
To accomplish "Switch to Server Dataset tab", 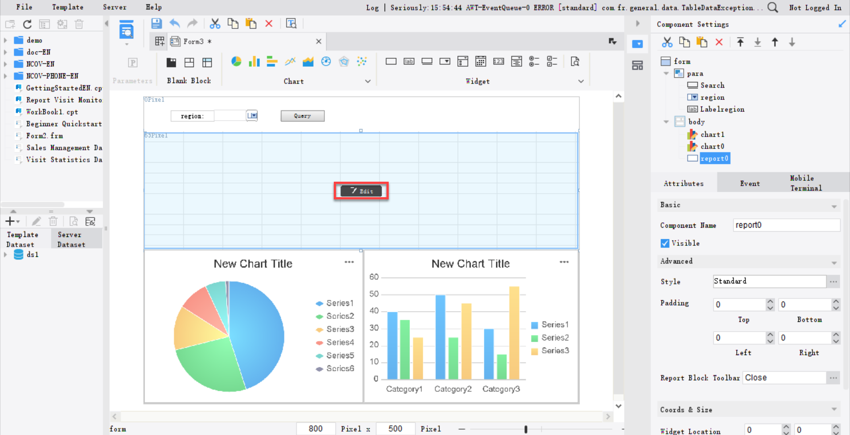I will [x=76, y=240].
